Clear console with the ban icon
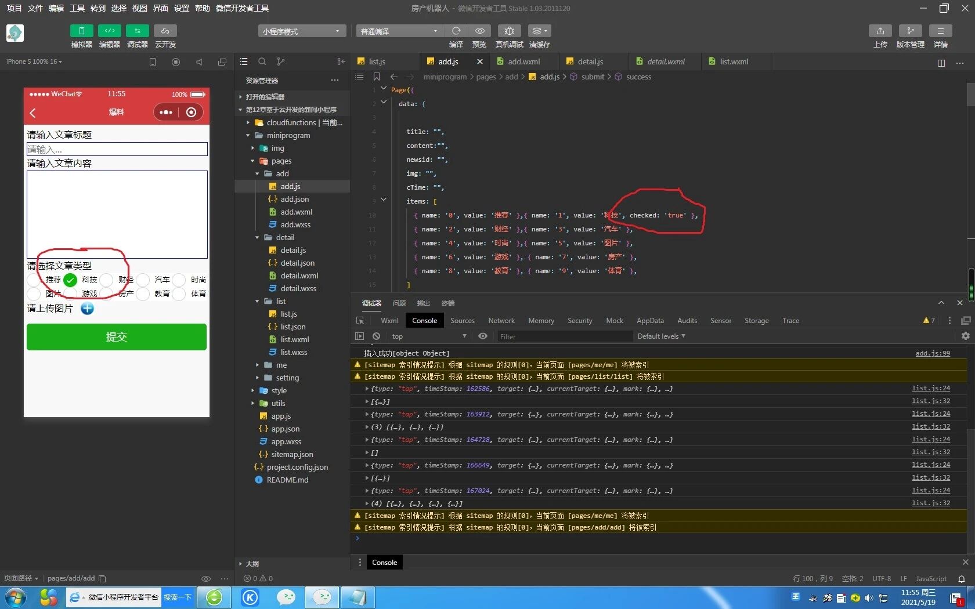The height and width of the screenshot is (609, 975). [x=376, y=336]
